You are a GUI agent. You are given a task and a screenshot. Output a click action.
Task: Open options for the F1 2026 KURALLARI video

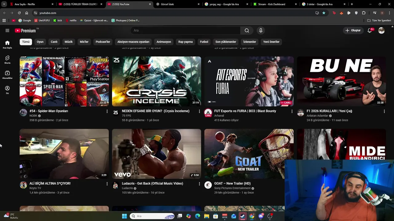pyautogui.click(x=384, y=111)
